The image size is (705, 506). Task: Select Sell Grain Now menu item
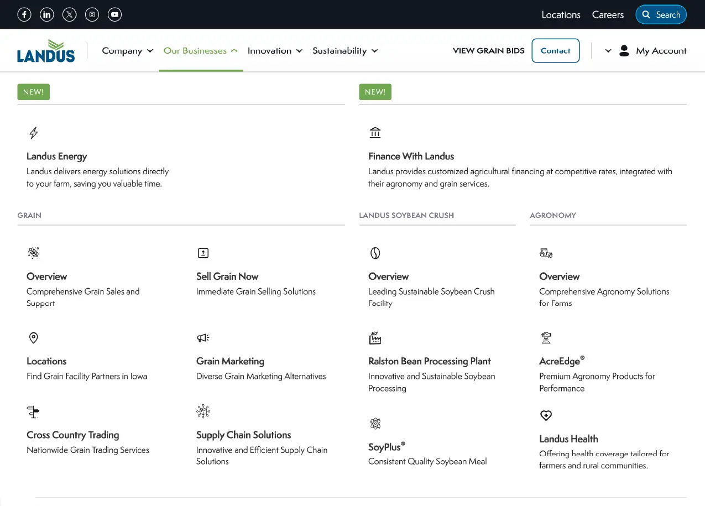point(227,277)
